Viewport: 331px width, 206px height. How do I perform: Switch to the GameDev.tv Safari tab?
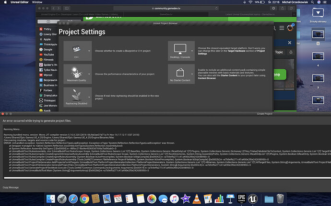click(x=166, y=14)
